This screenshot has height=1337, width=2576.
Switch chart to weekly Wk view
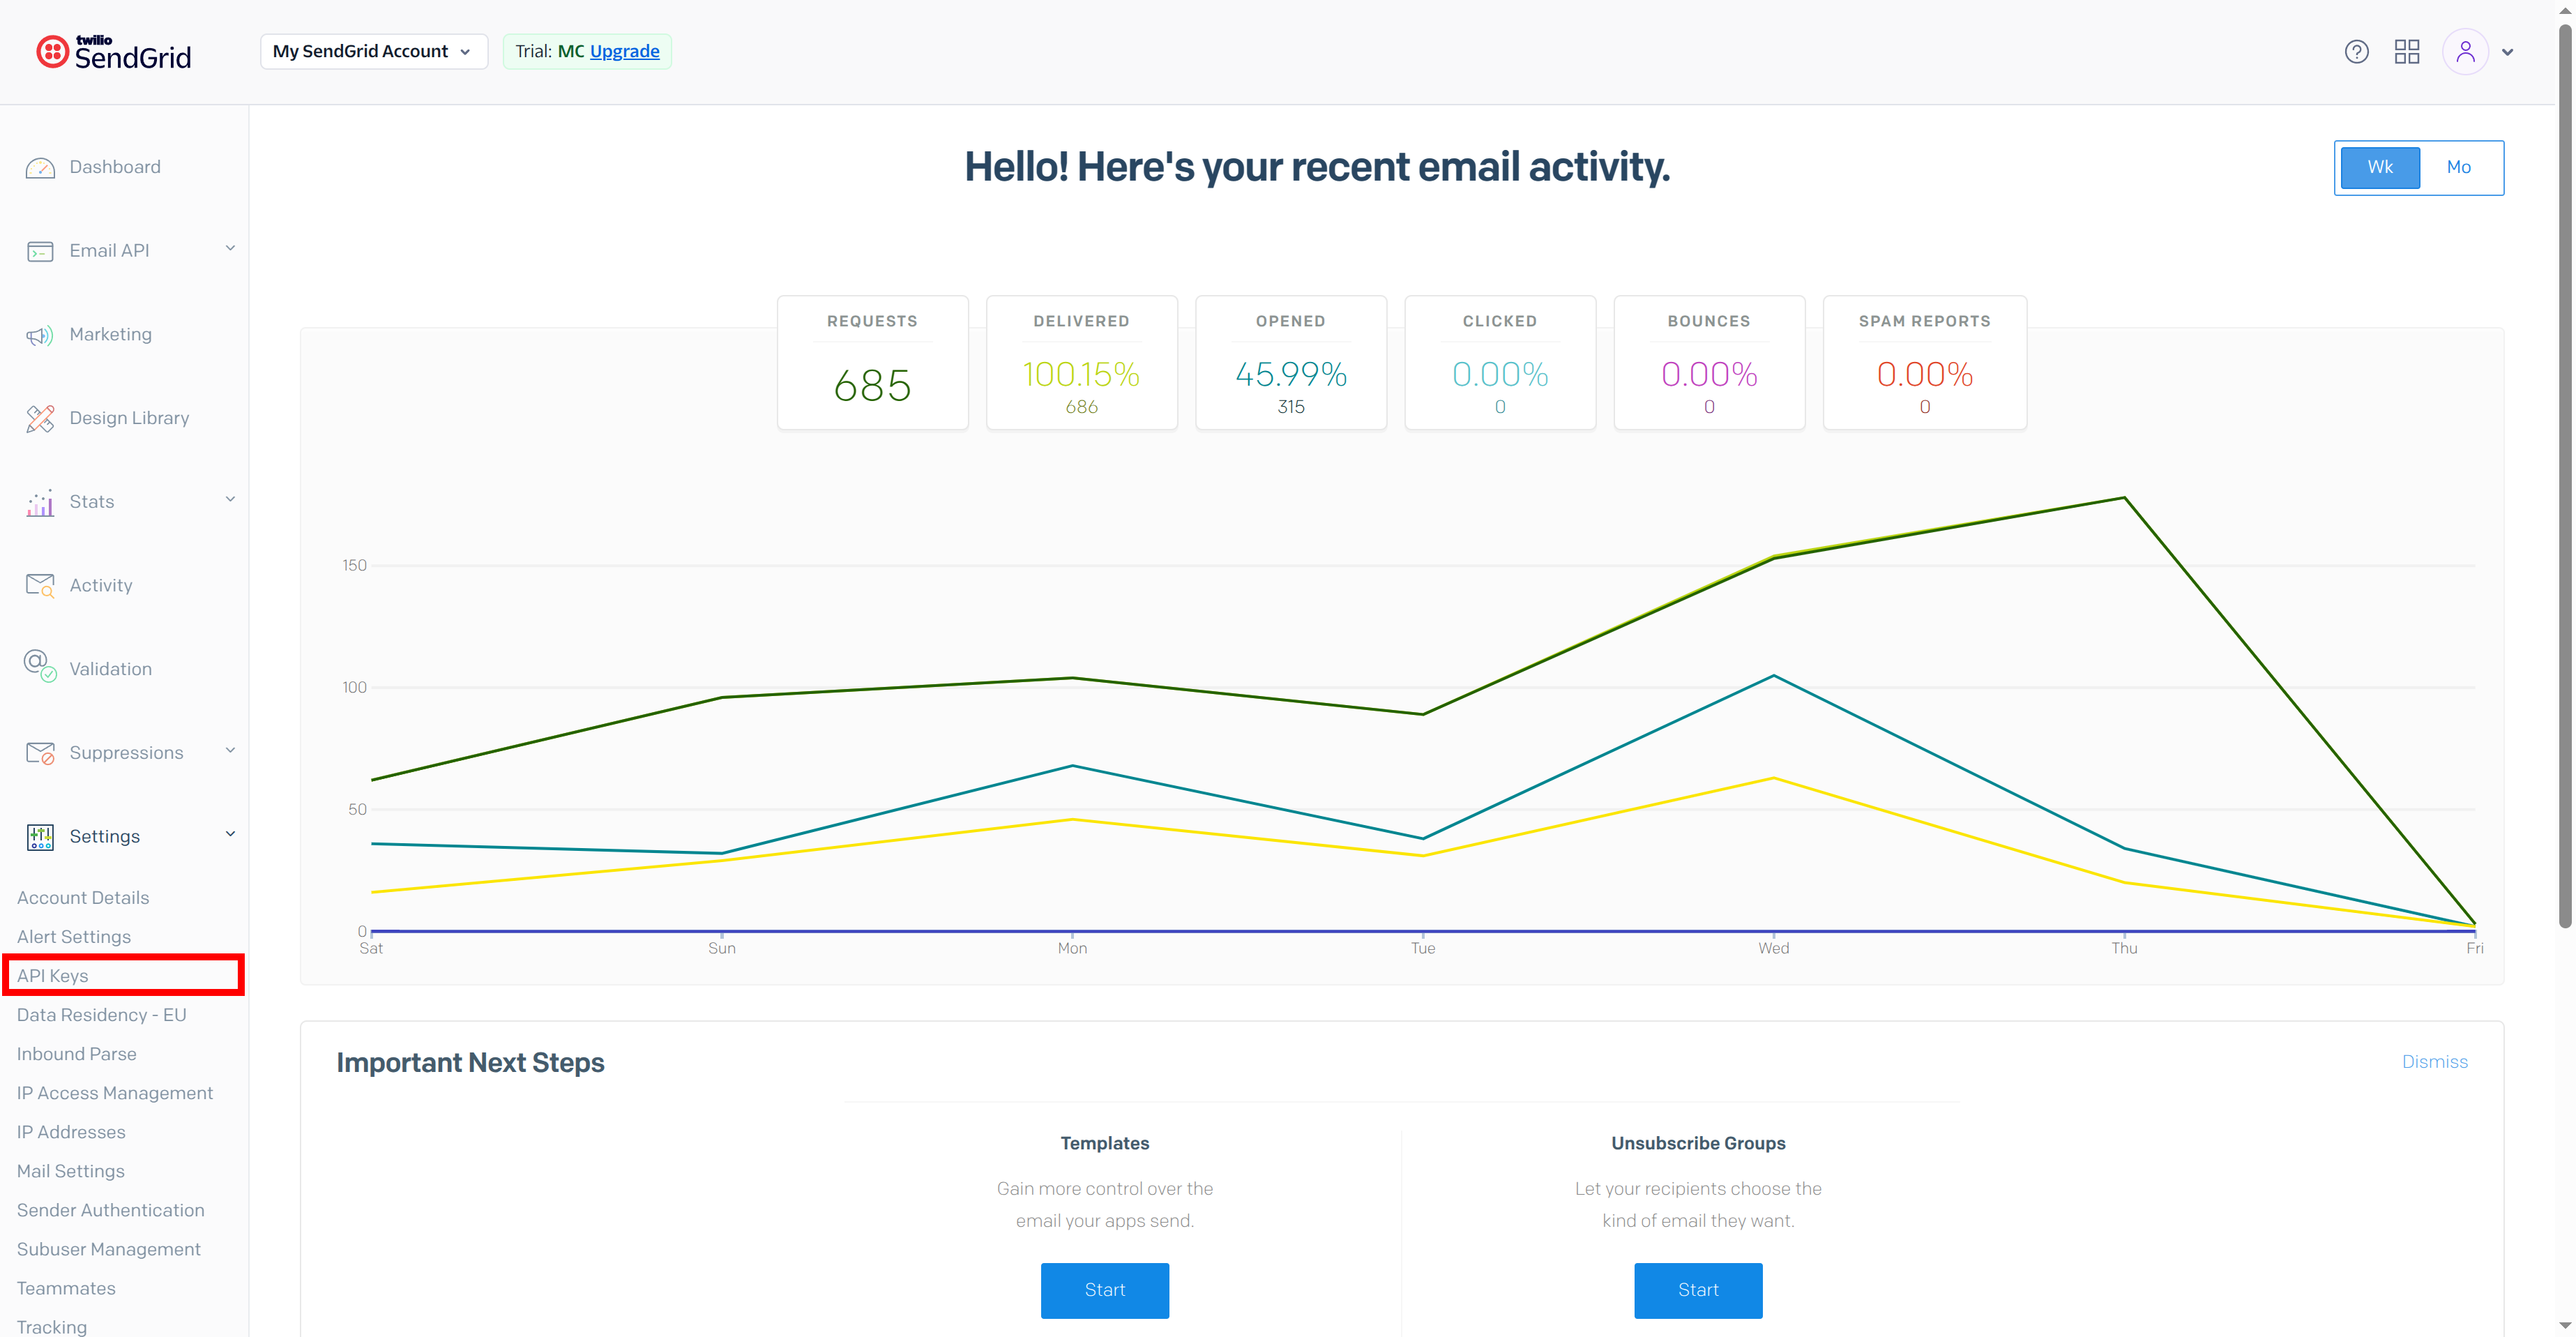pos(2379,168)
